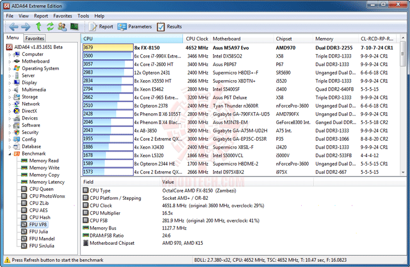This screenshot has height=267, width=410.
Task: Click the Forward navigation arrow
Action: pos(26,26)
